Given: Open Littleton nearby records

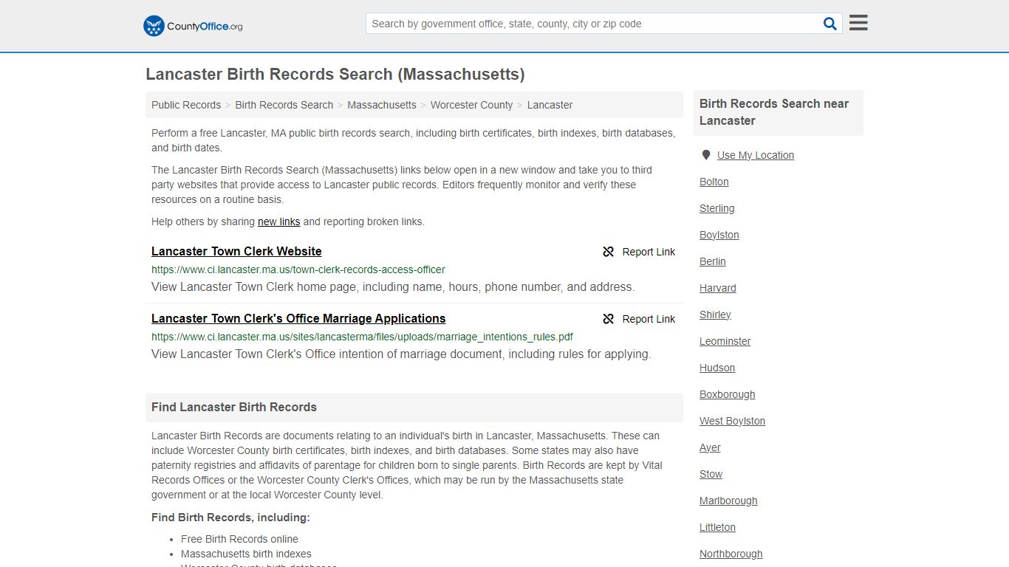Looking at the screenshot, I should (x=717, y=527).
